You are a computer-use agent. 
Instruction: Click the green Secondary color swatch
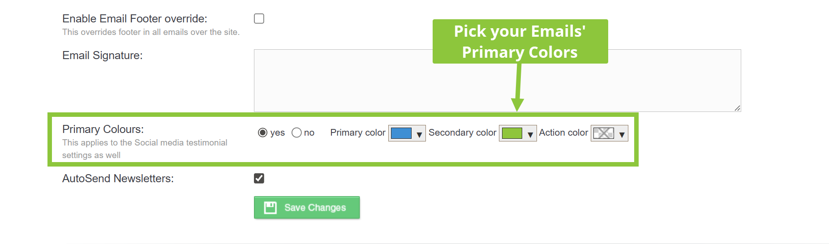pos(512,133)
